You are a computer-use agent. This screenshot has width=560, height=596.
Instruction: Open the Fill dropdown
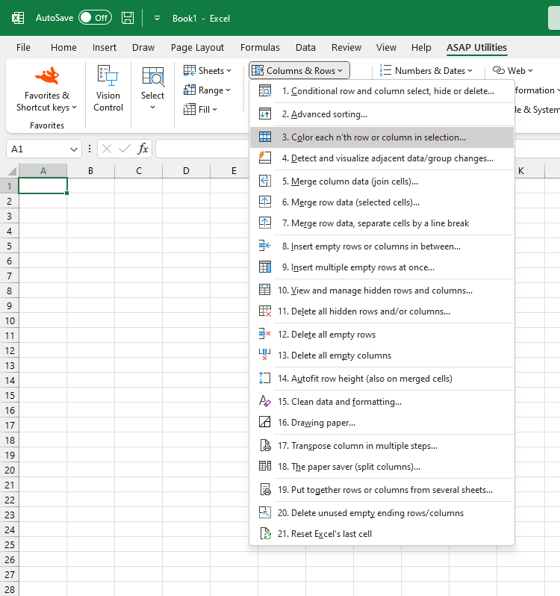point(200,110)
